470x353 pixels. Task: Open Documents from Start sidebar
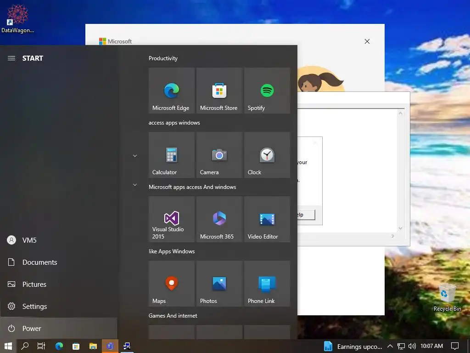click(58, 262)
